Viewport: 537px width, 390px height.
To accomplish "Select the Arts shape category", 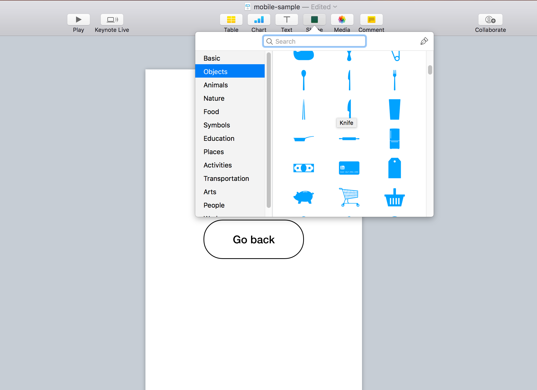I will click(x=230, y=192).
